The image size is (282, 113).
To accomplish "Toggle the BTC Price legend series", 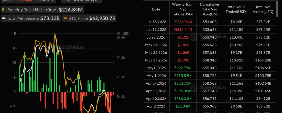I will [90, 18].
